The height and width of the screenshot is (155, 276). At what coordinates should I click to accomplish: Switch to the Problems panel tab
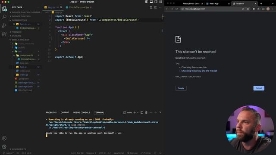click(x=51, y=112)
